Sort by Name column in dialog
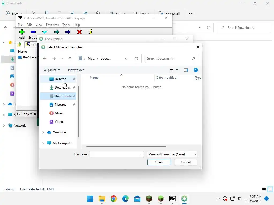This screenshot has width=274, height=205. tap(94, 78)
